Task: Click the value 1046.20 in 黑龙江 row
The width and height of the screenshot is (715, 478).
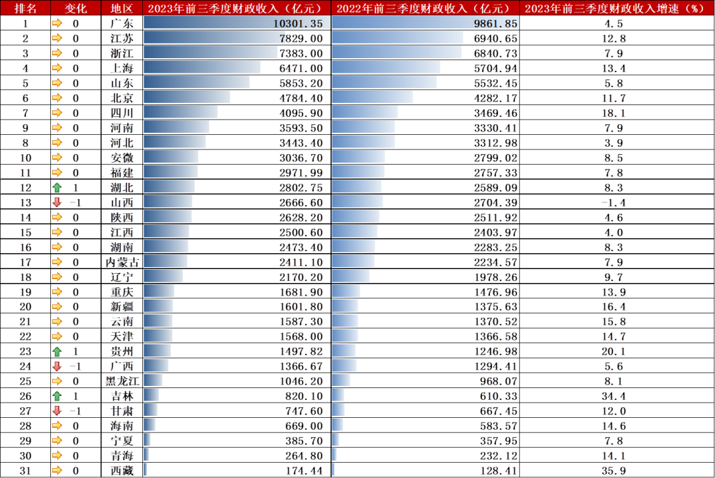Action: (301, 381)
